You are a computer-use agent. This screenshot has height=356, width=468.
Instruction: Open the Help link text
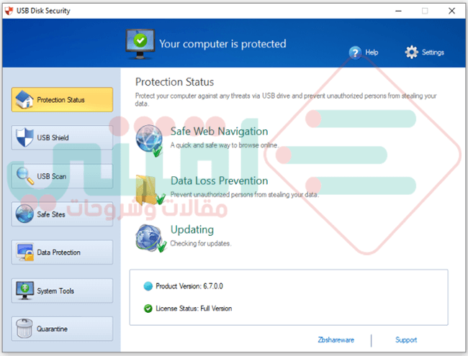point(372,53)
